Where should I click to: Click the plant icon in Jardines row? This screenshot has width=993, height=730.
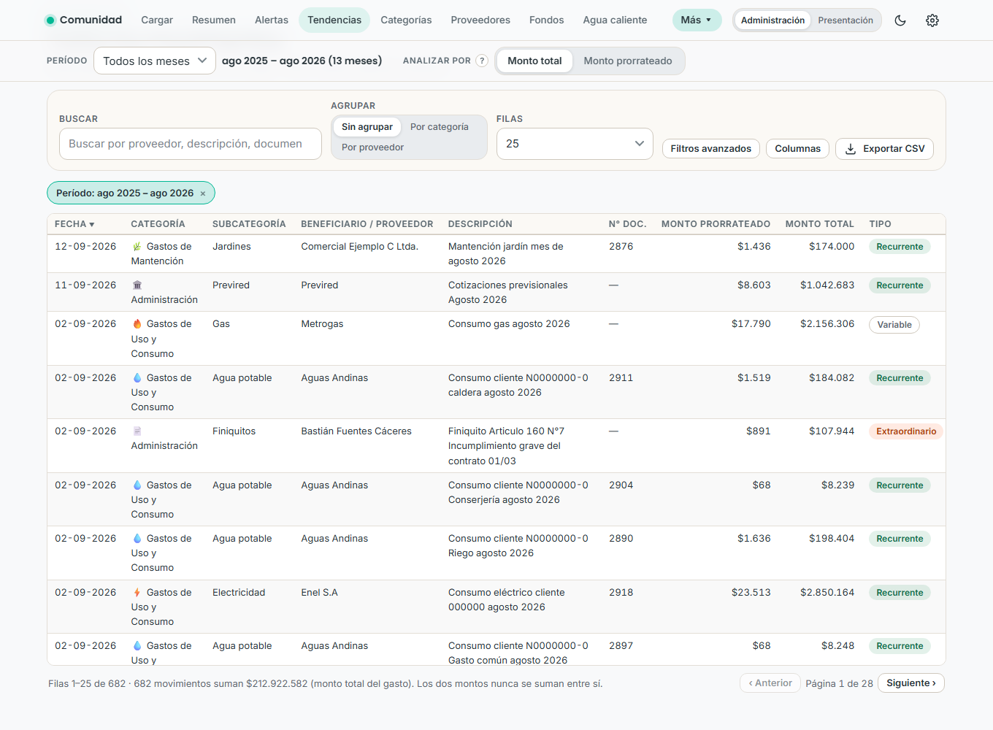pos(137,247)
